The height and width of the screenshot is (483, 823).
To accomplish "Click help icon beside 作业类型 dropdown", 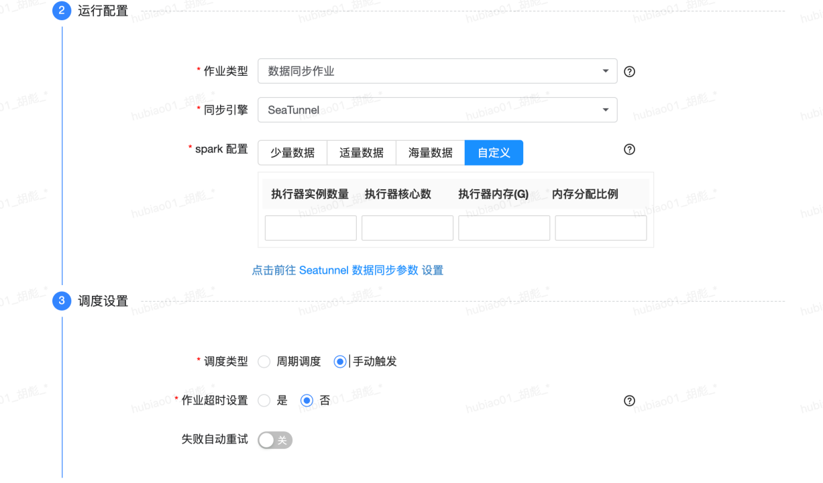I will click(629, 71).
